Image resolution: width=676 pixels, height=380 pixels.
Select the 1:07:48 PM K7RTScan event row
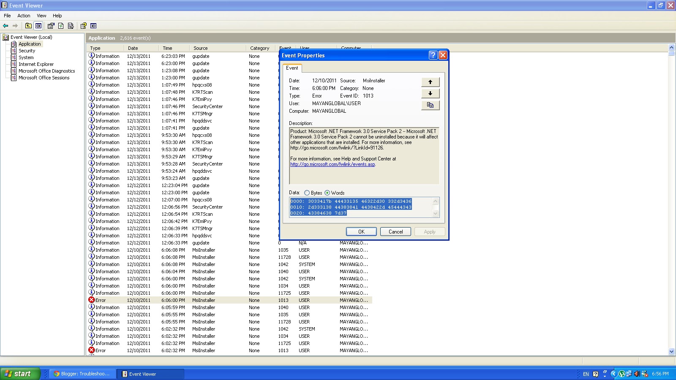click(229, 92)
